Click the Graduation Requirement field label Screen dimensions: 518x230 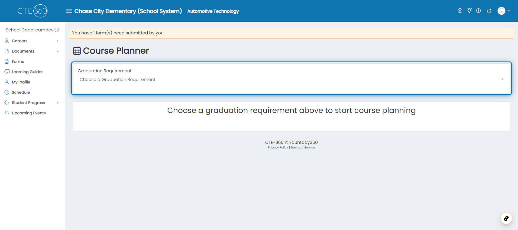coord(105,71)
